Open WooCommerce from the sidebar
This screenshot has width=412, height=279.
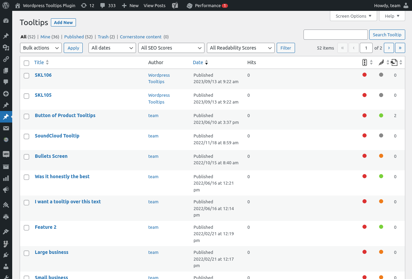(x=6, y=154)
